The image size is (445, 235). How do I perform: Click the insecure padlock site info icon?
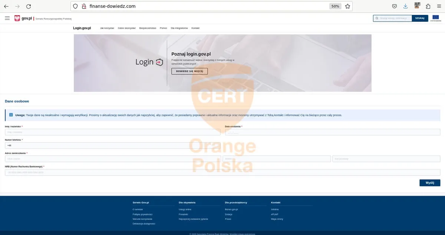coord(84,6)
